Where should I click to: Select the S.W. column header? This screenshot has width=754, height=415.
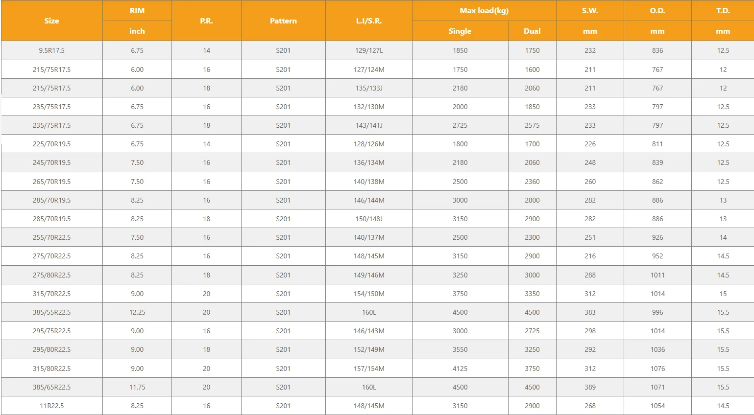tap(590, 11)
